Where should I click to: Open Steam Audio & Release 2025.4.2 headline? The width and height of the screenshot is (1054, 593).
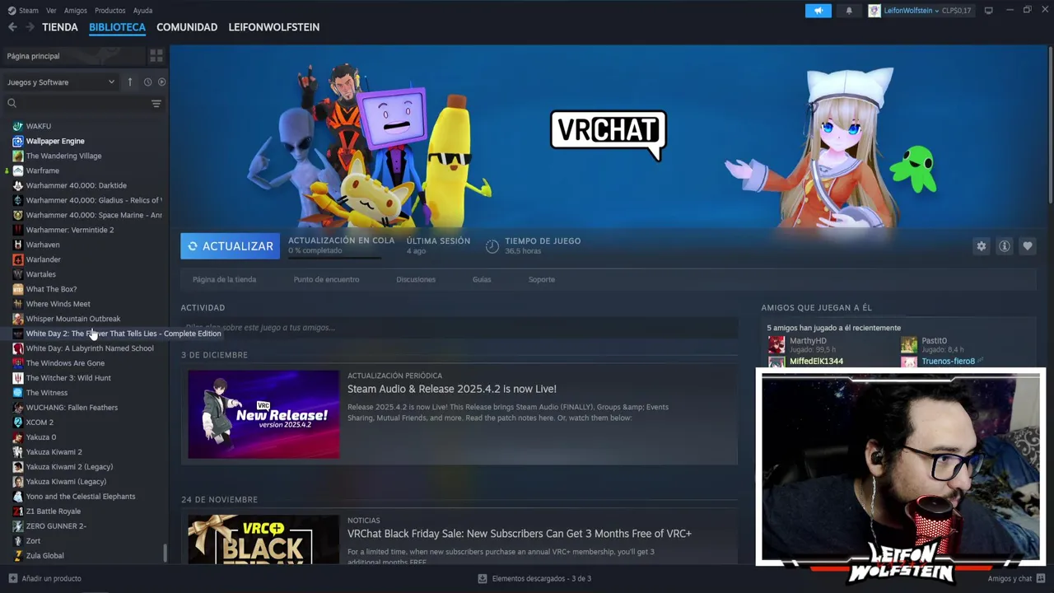[x=452, y=389]
